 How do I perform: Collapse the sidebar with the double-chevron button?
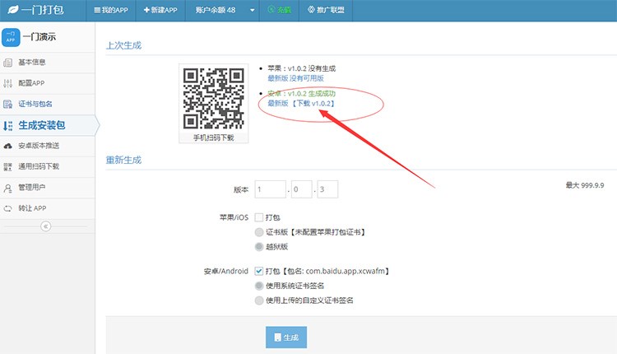[x=45, y=226]
